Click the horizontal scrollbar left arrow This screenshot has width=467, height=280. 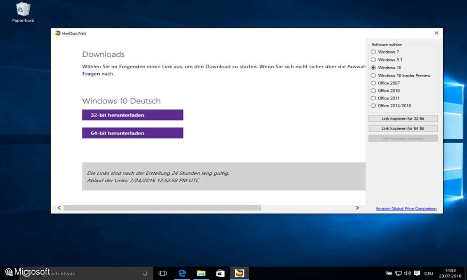click(59, 208)
